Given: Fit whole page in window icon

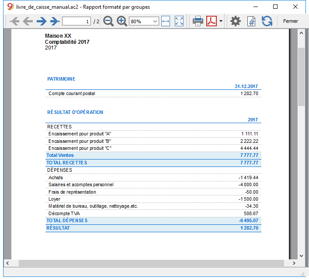Looking at the screenshot, I should tap(179, 21).
